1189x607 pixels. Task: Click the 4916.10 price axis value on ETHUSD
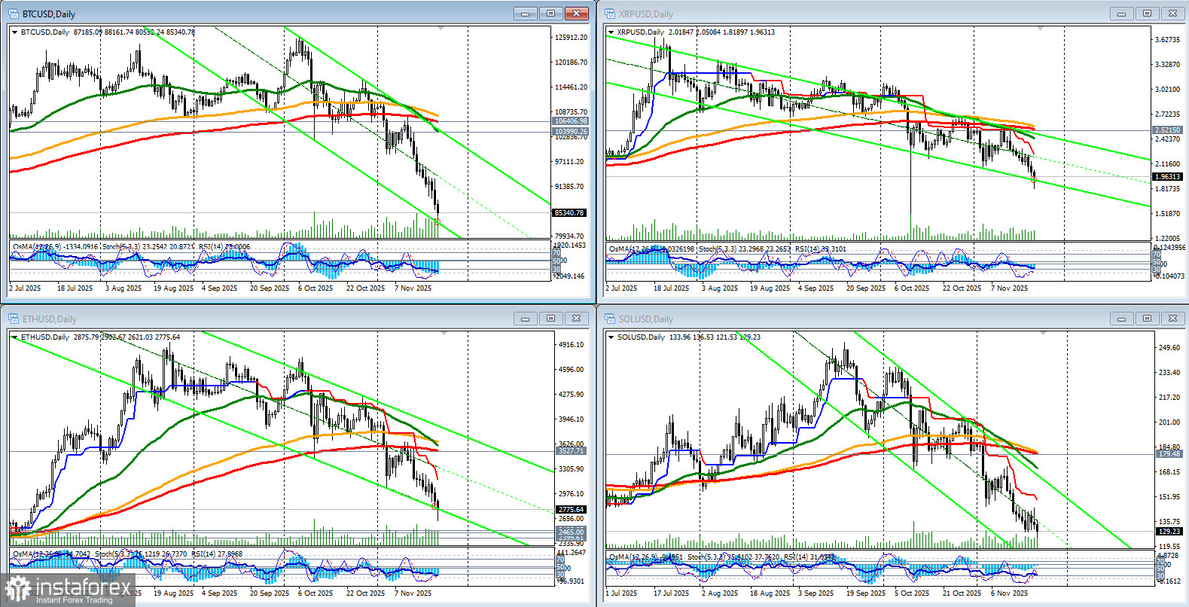pyautogui.click(x=570, y=345)
